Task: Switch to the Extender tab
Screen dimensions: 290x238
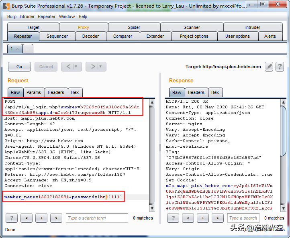Action: (155, 36)
